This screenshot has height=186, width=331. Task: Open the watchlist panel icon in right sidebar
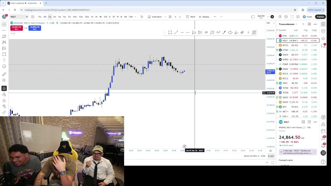point(323,24)
